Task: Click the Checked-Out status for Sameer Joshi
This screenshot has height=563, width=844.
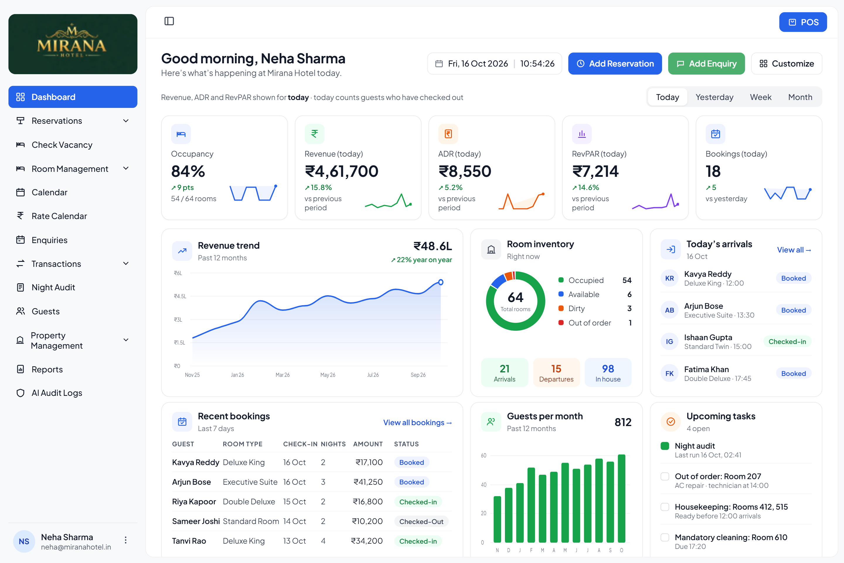Action: point(421,522)
